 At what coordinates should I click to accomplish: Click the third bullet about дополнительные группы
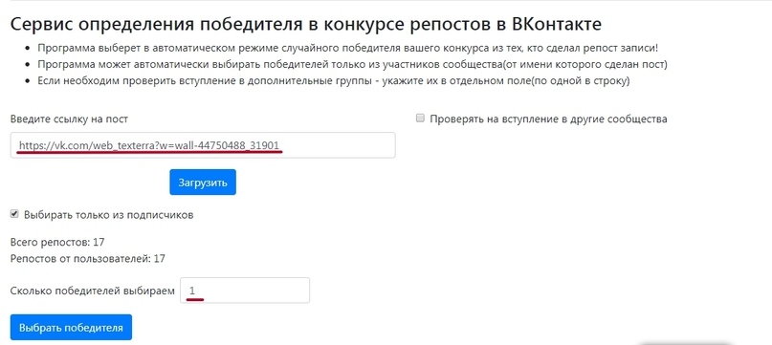click(x=334, y=80)
